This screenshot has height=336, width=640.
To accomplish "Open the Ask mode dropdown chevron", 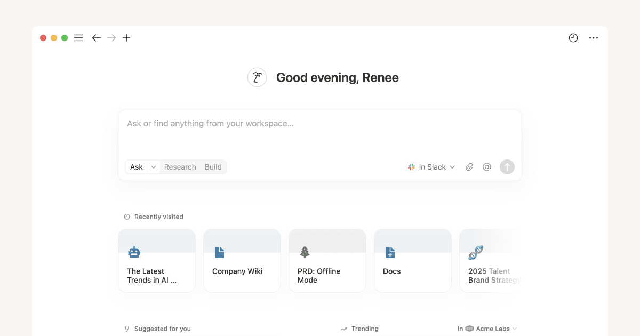I will (153, 167).
